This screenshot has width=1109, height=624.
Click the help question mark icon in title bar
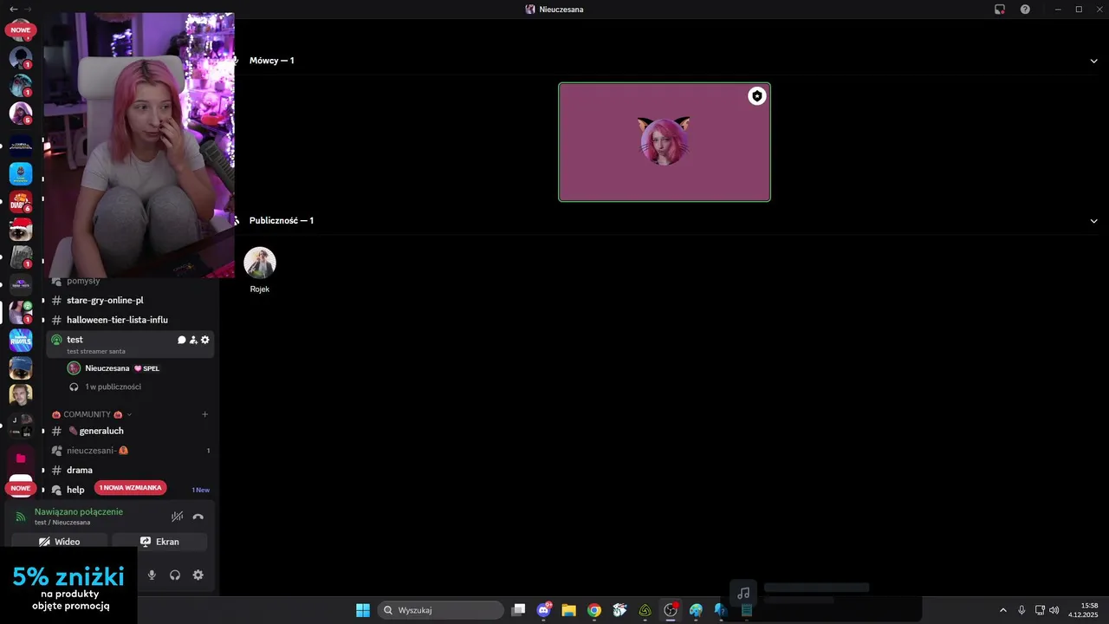pyautogui.click(x=1025, y=9)
